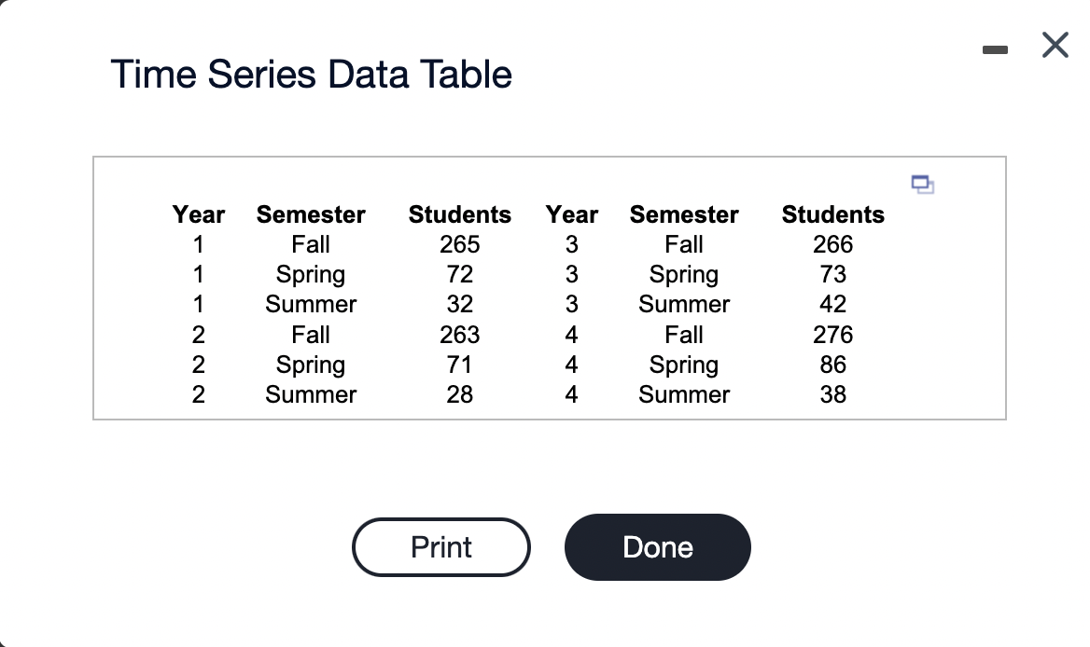This screenshot has width=1090, height=647.
Task: Select the rightmost Students column header
Action: [832, 214]
